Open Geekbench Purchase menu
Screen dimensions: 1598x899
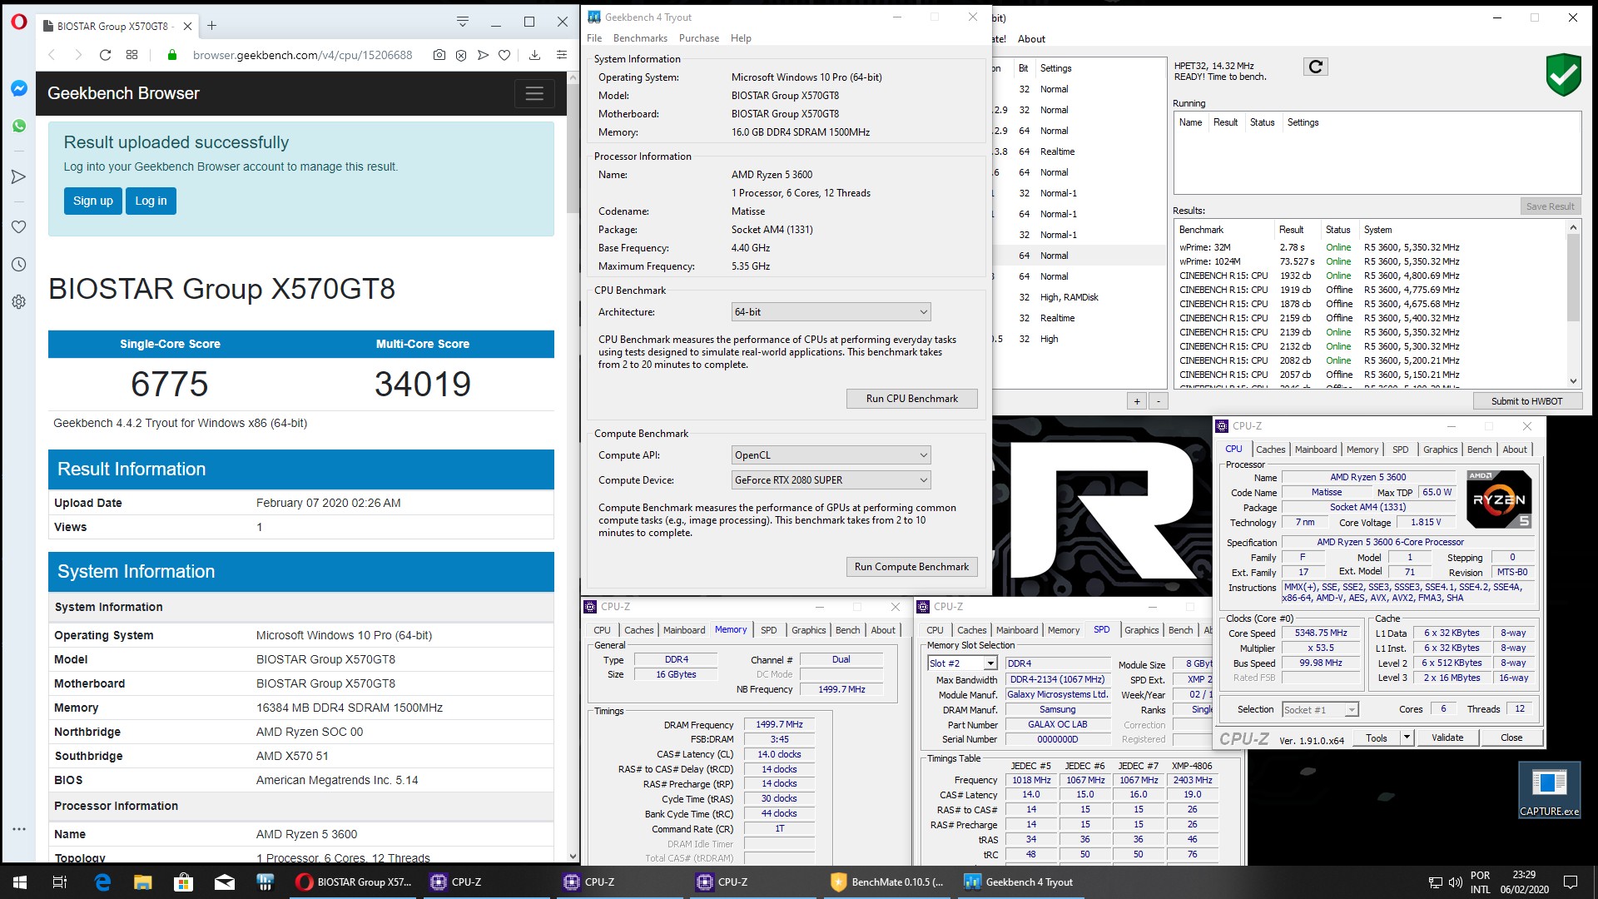[x=699, y=38]
